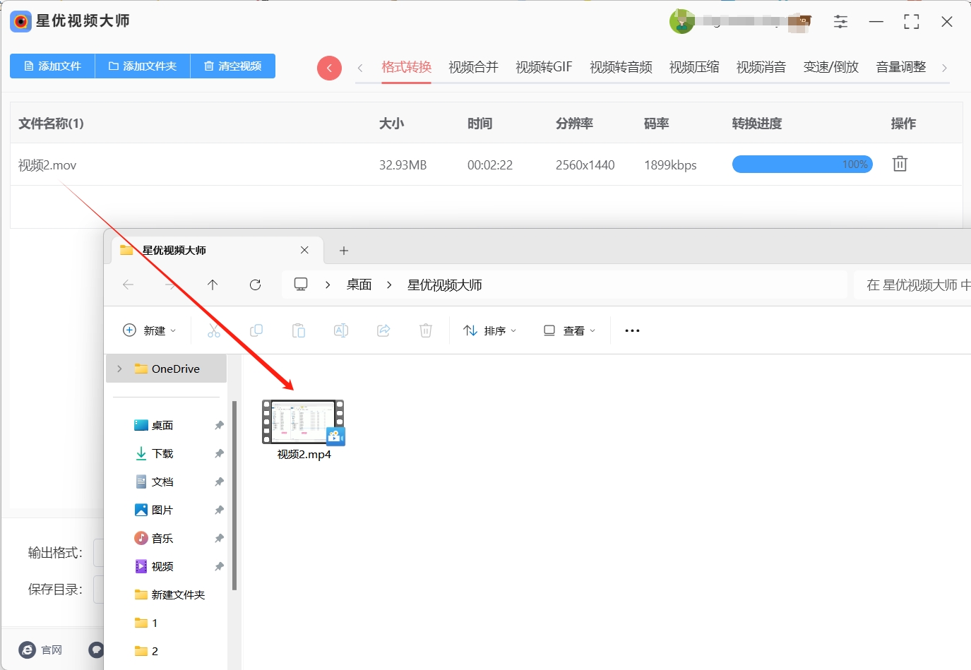This screenshot has height=670, width=971.
Task: Open the 官网 link at bottom
Action: (41, 650)
